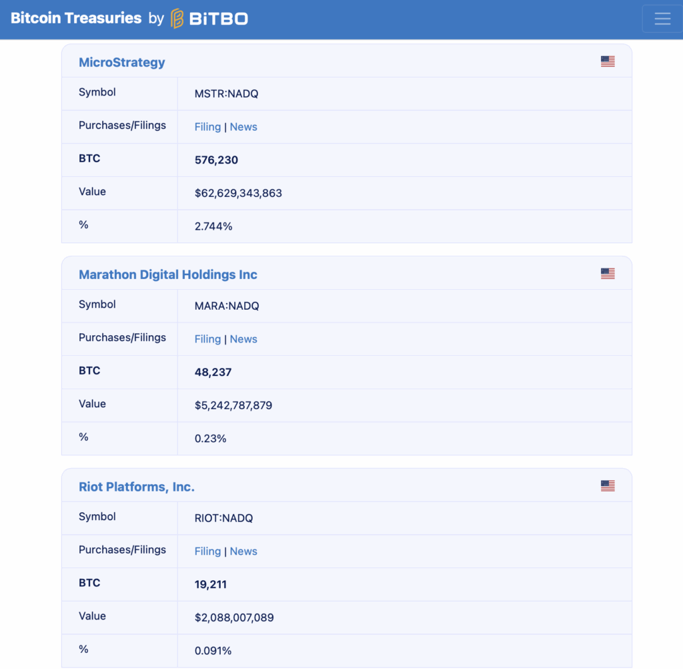View Marathon Digital's News link
This screenshot has height=669, width=683.
pyautogui.click(x=243, y=339)
